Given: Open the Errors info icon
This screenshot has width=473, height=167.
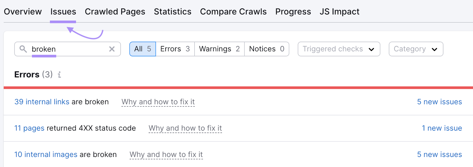Looking at the screenshot, I should (59, 75).
